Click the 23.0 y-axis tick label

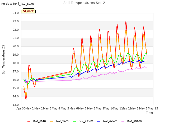pos(16,21)
